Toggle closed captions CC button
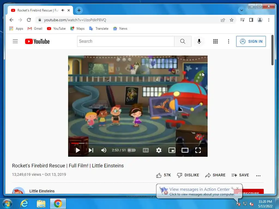279x209 pixels. tap(146, 150)
